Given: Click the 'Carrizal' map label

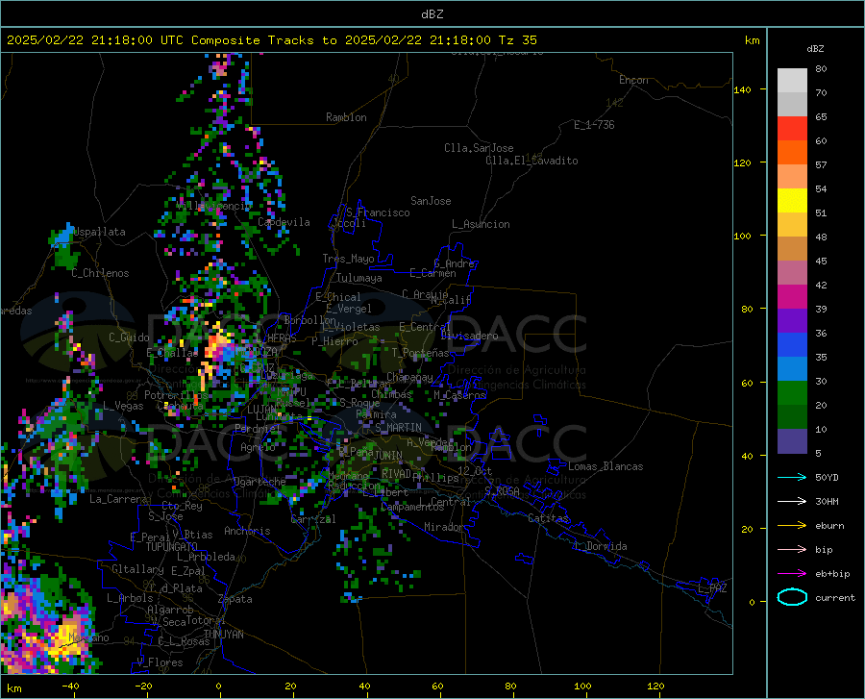Looking at the screenshot, I should pos(313,519).
